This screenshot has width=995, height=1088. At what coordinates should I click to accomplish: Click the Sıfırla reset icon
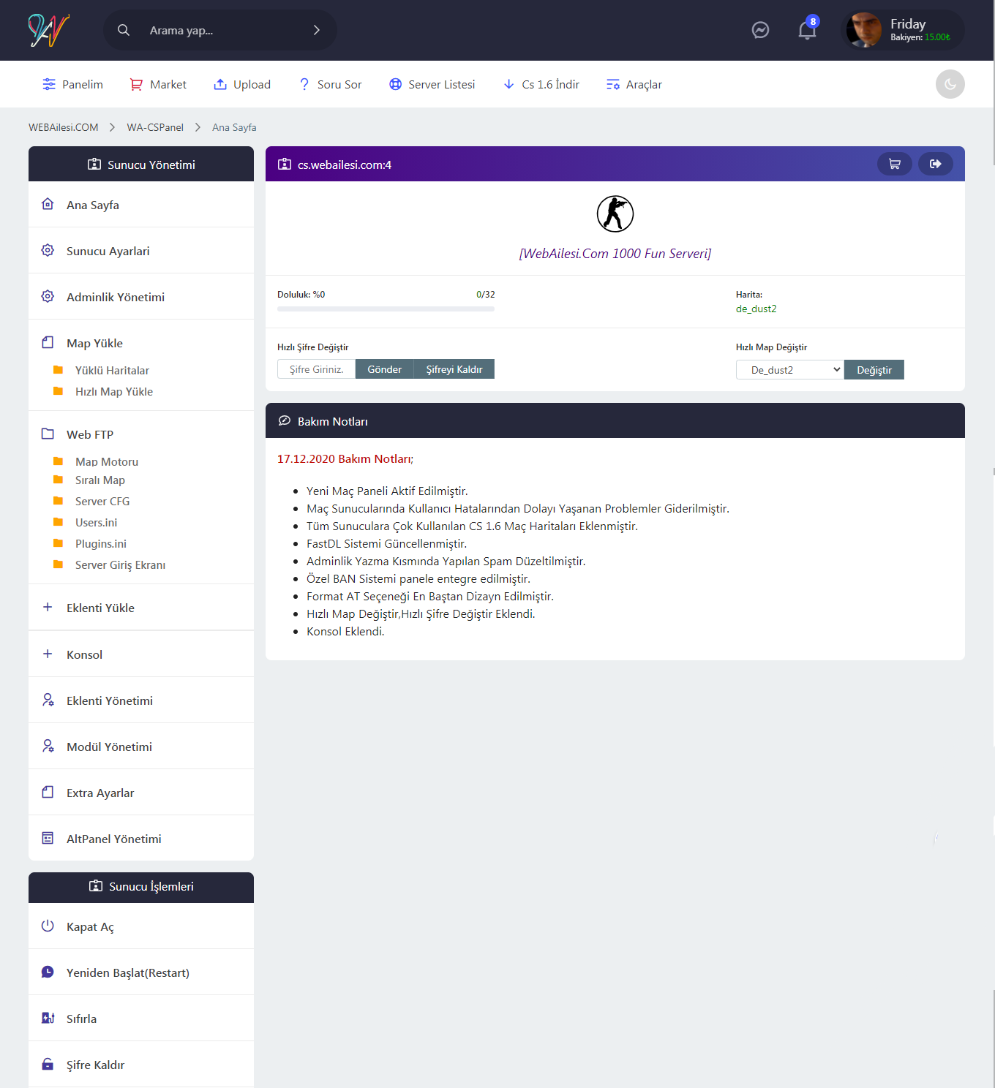pyautogui.click(x=48, y=1018)
